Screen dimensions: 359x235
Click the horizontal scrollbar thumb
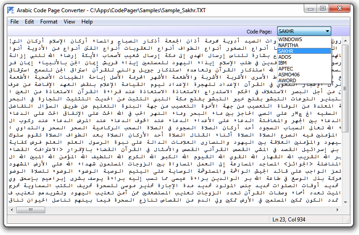click(x=31, y=210)
